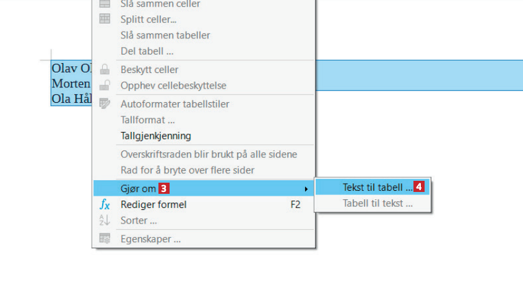Highlight the Gjør om menu item
The height and width of the screenshot is (283, 523).
(x=138, y=188)
